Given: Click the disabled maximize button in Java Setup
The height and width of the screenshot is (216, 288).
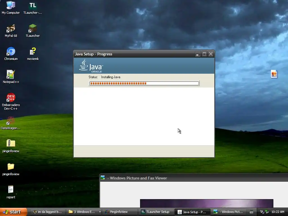Looking at the screenshot, I should (204, 54).
